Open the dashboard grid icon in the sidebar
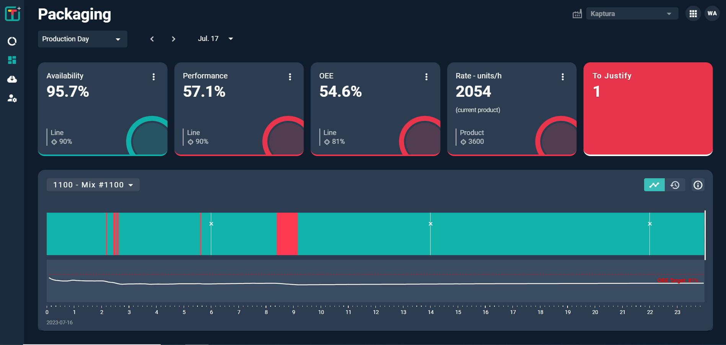726x345 pixels. click(12, 60)
